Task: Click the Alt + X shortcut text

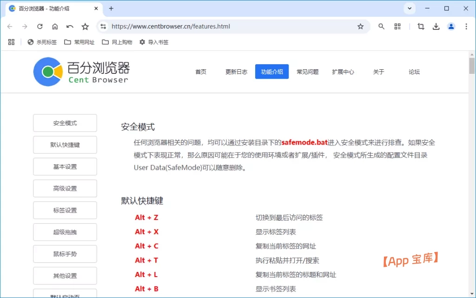Action: (x=146, y=232)
